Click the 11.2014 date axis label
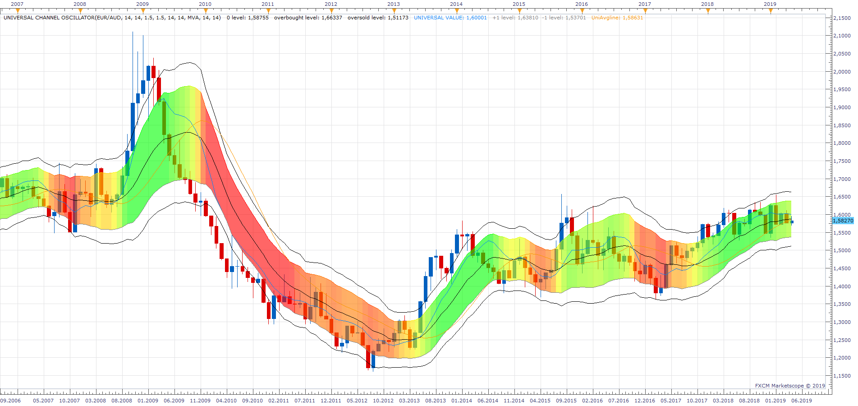This screenshot has width=858, height=406. tap(514, 401)
